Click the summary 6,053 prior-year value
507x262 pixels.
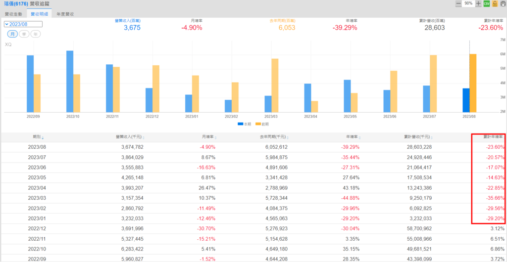click(287, 28)
